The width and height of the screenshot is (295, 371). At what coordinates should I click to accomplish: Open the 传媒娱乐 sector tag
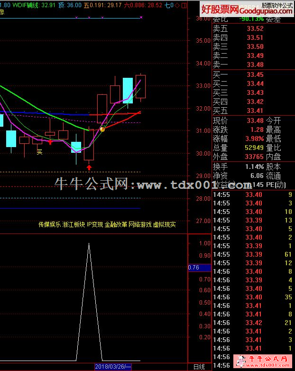pos(50,224)
